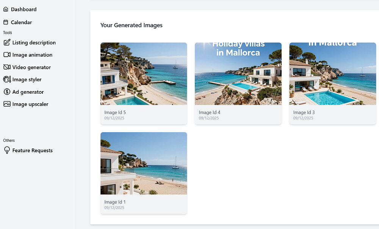Open the Dashboard menu item
Viewport: 379px width, 229px height.
coord(23,9)
